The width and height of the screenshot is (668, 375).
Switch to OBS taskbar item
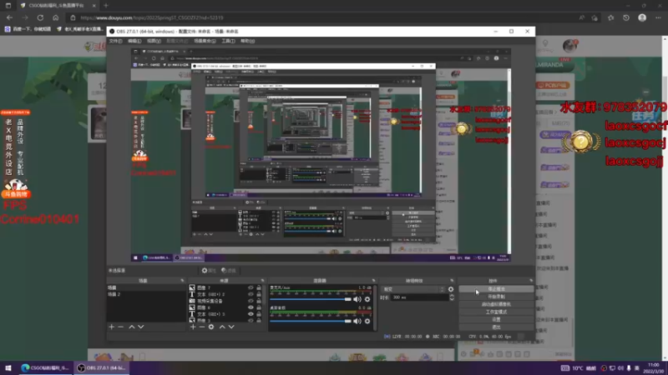coord(101,367)
